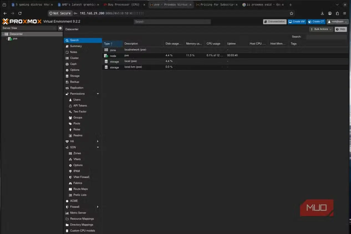Go back with browser back arrow

5,13
